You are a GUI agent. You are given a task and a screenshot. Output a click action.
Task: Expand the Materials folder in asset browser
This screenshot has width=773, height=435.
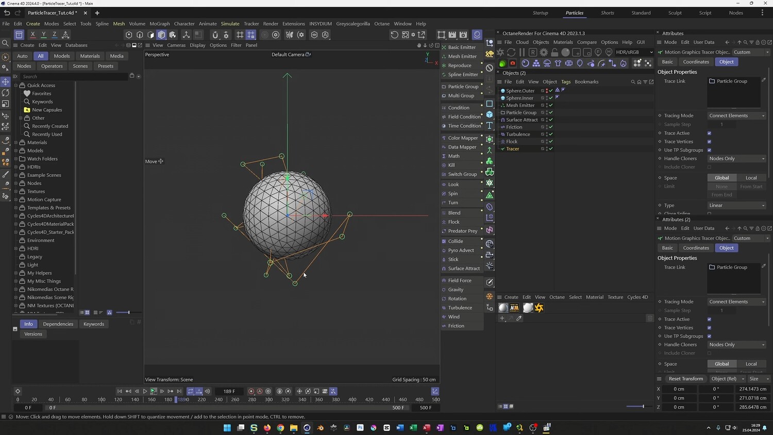pos(16,143)
